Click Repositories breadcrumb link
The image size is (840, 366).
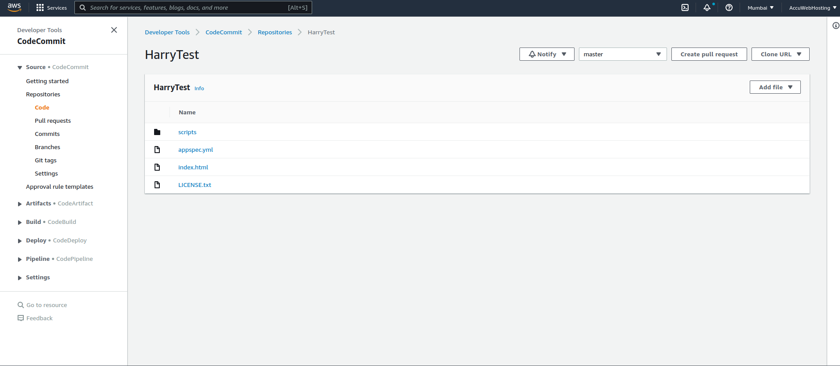275,32
